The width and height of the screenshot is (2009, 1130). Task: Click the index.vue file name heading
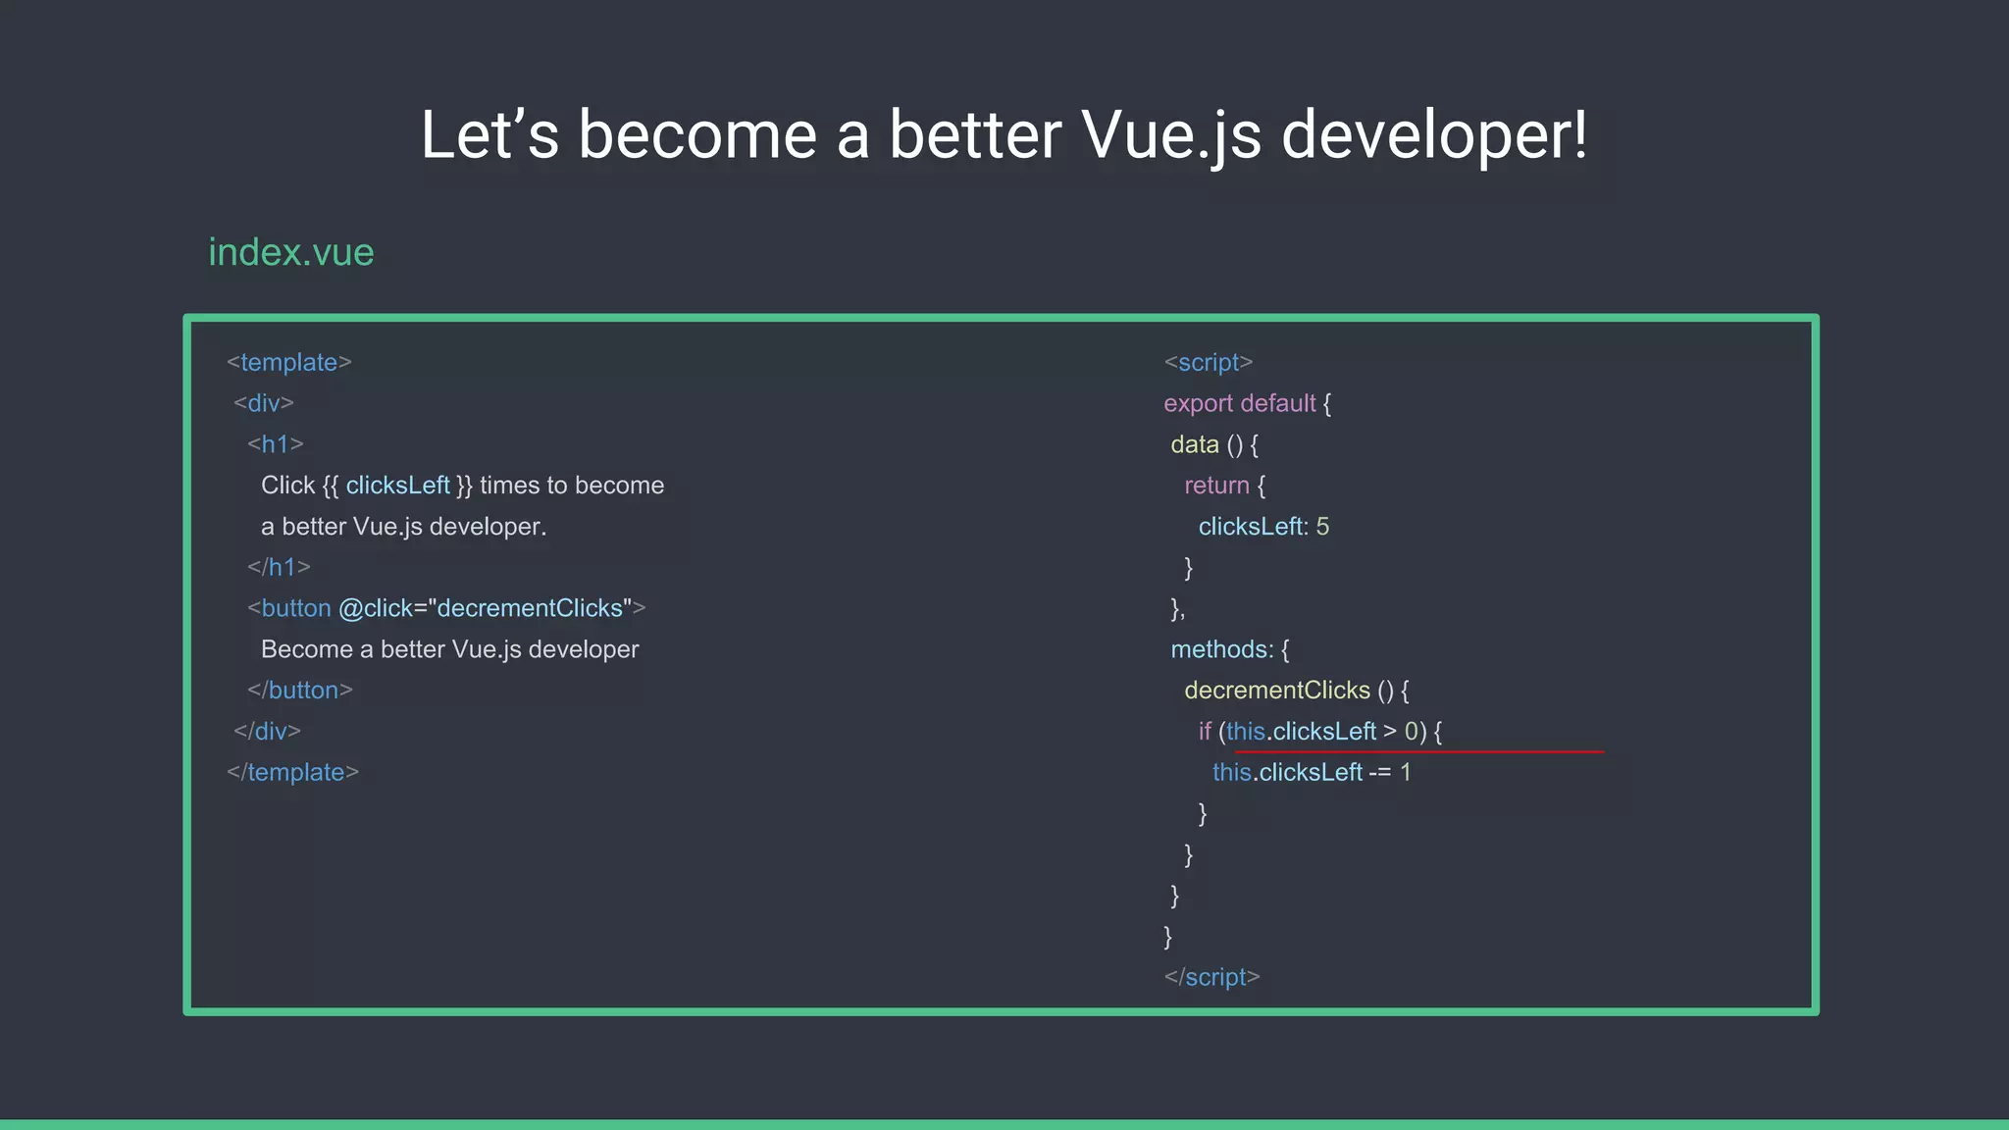[290, 252]
